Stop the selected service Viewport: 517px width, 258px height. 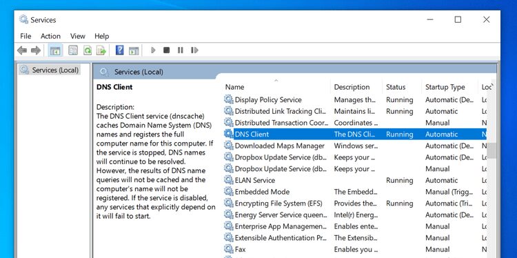point(167,50)
